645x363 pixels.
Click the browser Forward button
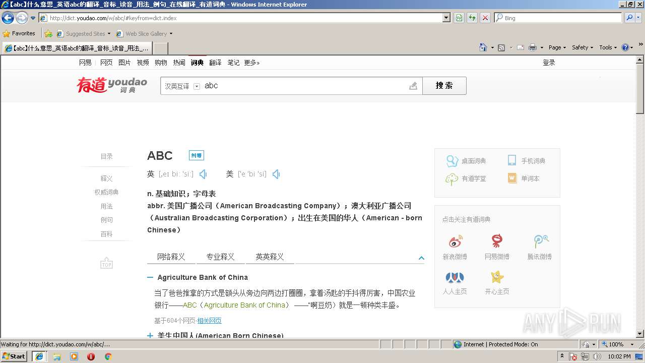coord(22,18)
